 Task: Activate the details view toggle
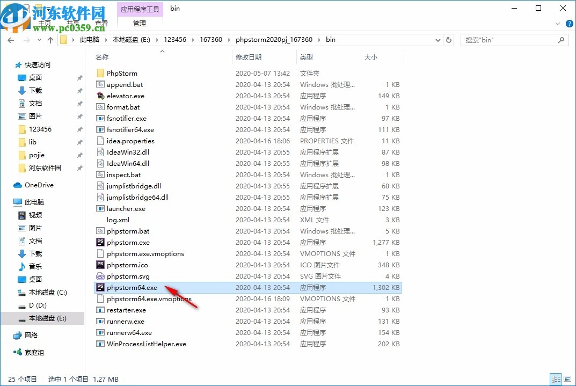(557, 379)
